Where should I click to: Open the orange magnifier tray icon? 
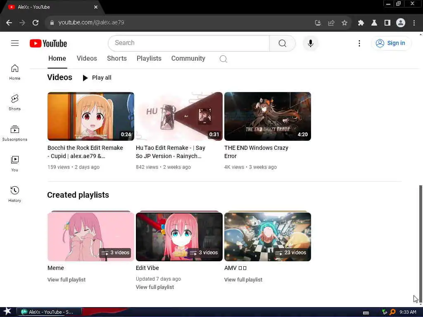392,312
